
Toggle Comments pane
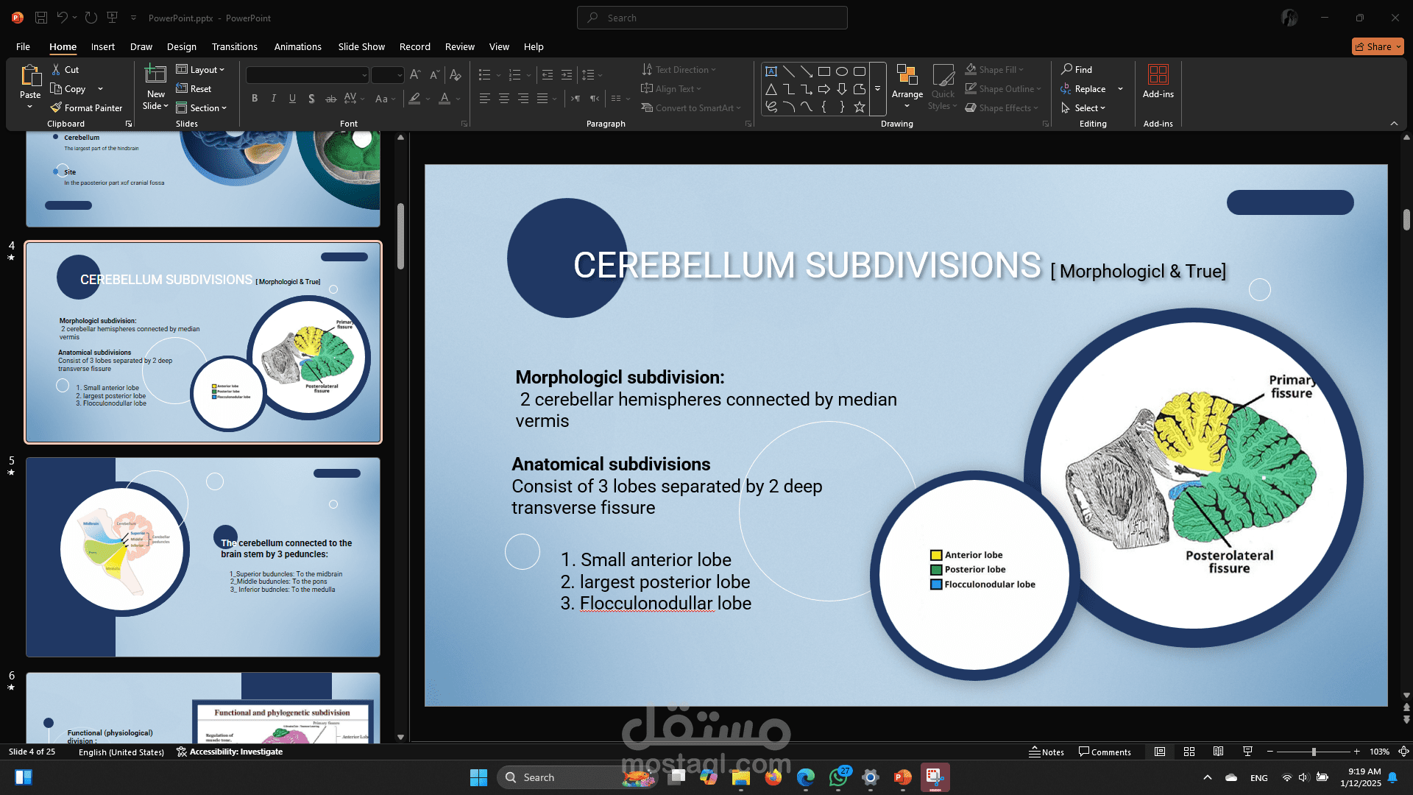pyautogui.click(x=1105, y=752)
